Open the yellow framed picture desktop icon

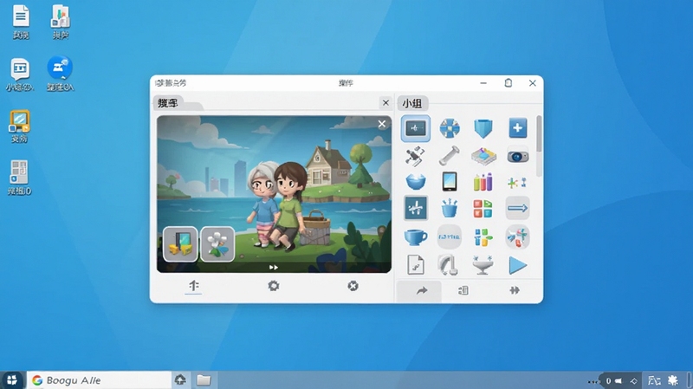[x=19, y=126]
